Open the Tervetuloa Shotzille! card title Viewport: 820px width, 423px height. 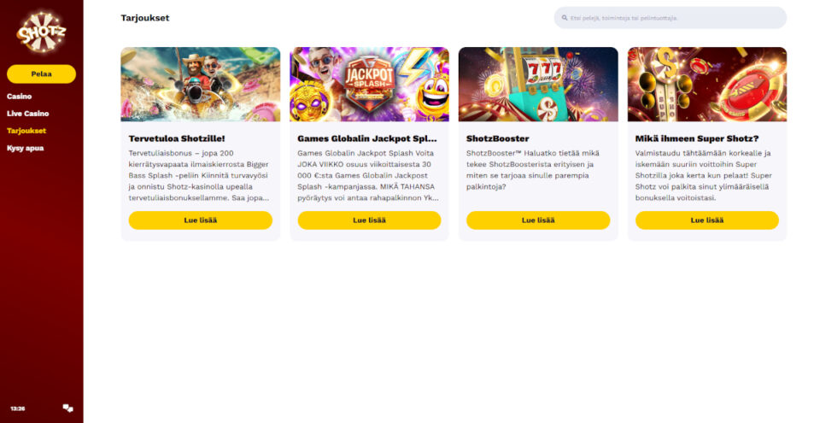pyautogui.click(x=177, y=138)
